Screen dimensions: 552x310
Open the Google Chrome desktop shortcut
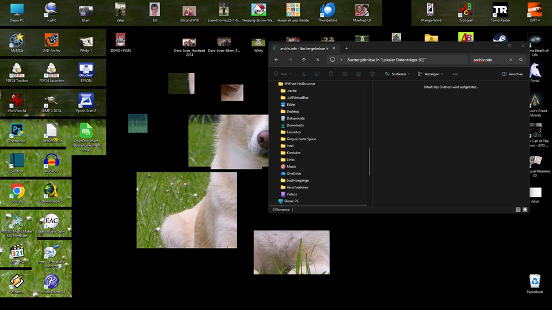pos(17,193)
